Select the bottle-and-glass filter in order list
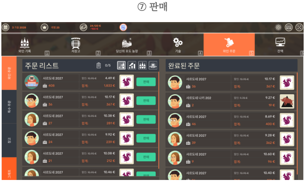Viewport: 305px width, 182px height. pos(121,65)
